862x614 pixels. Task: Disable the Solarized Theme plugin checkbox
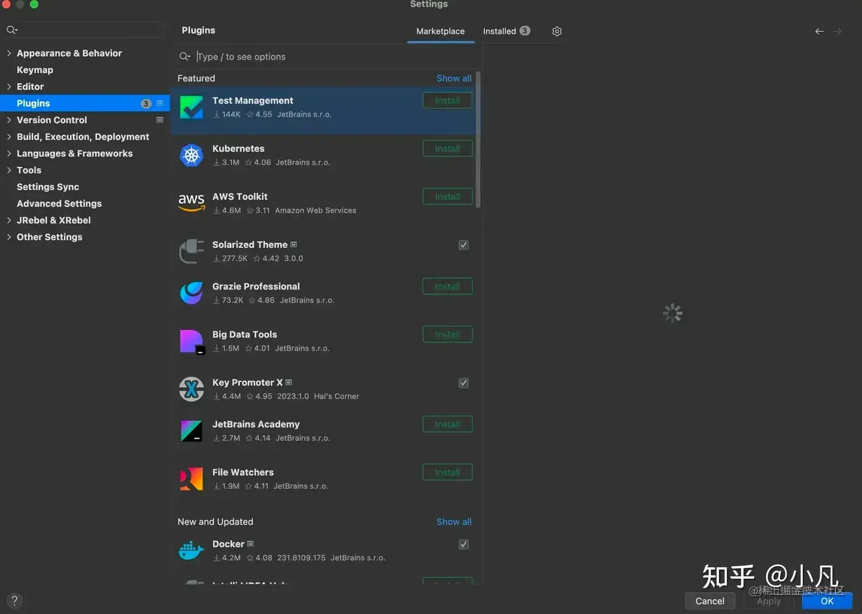[x=463, y=245]
